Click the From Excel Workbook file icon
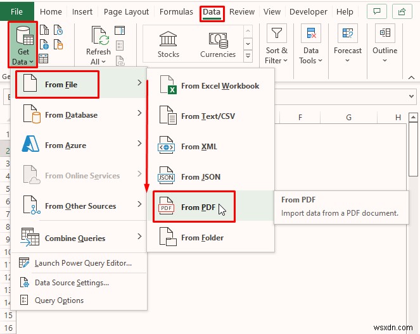Screen dimensions: 420x334 pyautogui.click(x=168, y=85)
